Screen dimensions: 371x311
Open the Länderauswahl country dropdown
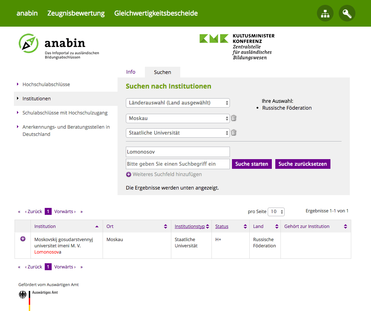click(x=178, y=103)
